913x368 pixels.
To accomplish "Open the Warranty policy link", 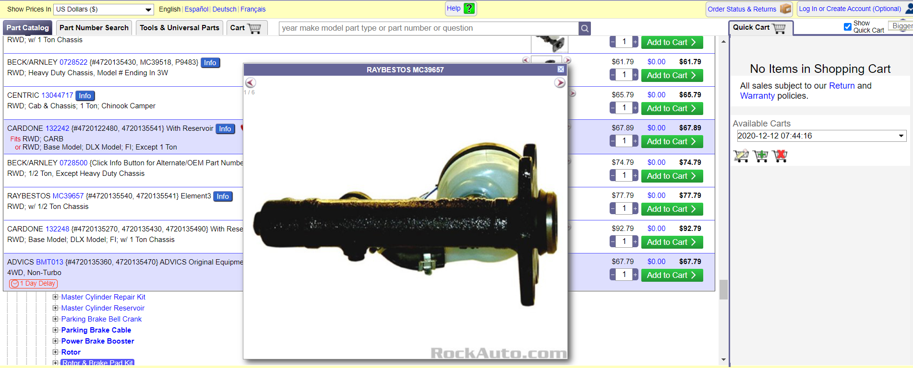I will click(x=757, y=96).
